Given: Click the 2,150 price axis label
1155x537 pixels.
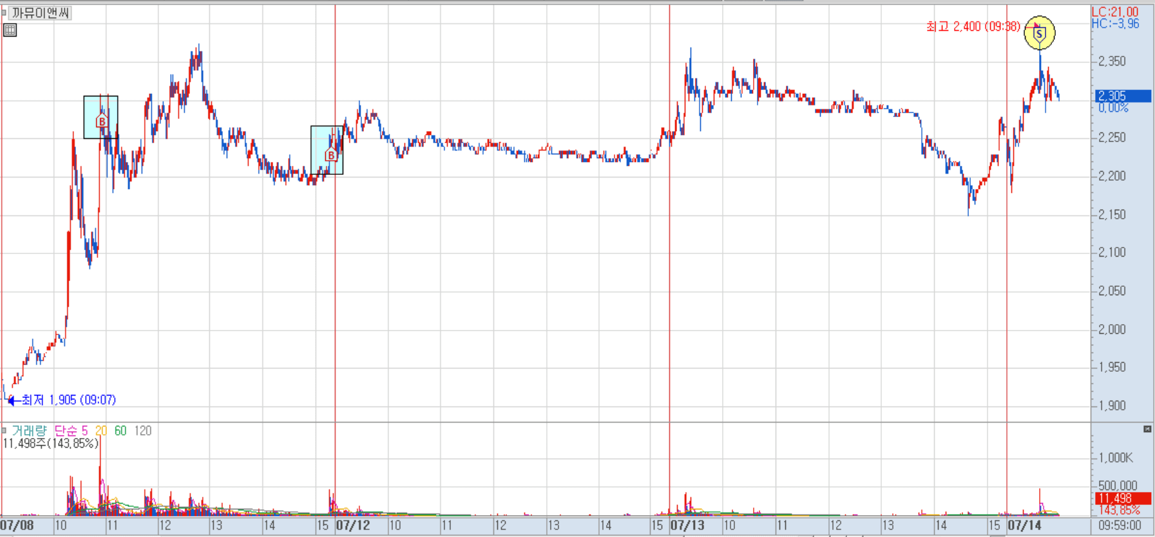Looking at the screenshot, I should click(1112, 214).
